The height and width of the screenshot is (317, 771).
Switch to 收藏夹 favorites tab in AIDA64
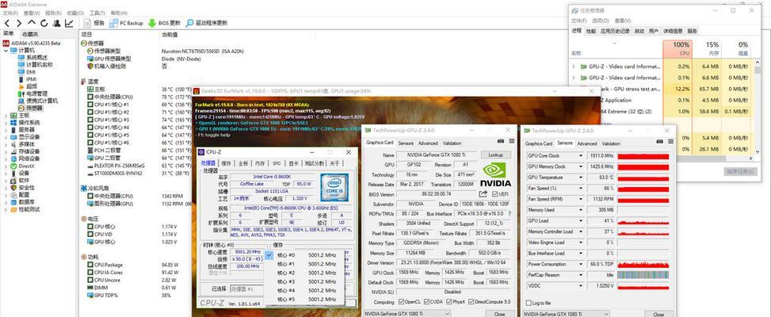[30, 34]
